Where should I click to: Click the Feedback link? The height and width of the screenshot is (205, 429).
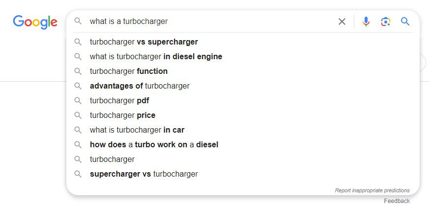coord(397,201)
